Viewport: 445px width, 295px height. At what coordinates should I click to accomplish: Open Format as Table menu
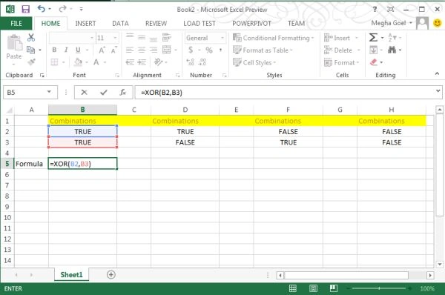pyautogui.click(x=263, y=50)
